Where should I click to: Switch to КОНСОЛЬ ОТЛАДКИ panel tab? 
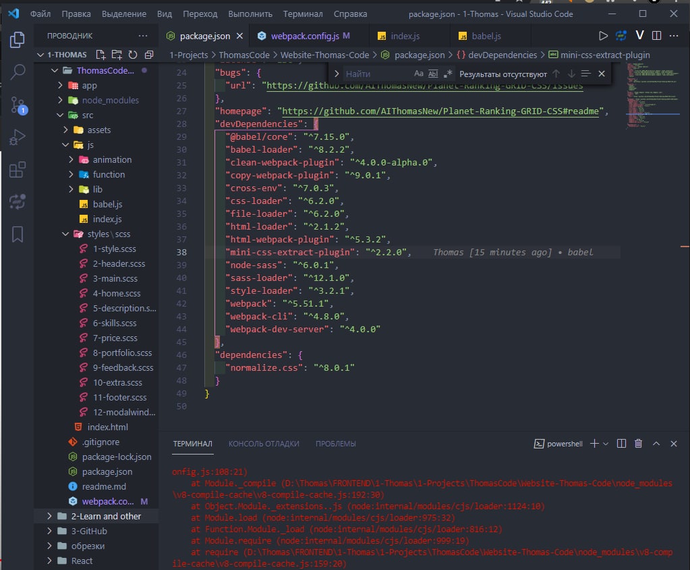pos(264,444)
